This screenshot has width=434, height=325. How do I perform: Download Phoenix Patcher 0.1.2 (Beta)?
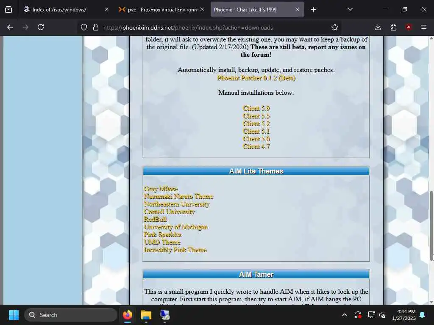256,78
